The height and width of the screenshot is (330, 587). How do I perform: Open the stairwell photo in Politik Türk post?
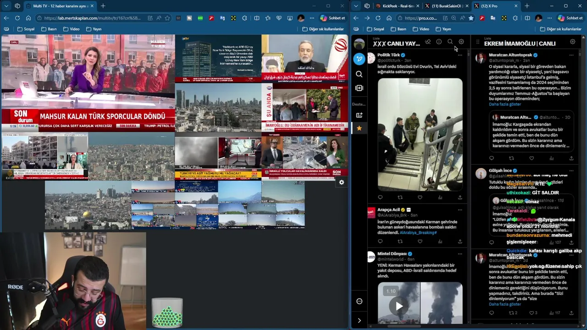pyautogui.click(x=420, y=134)
